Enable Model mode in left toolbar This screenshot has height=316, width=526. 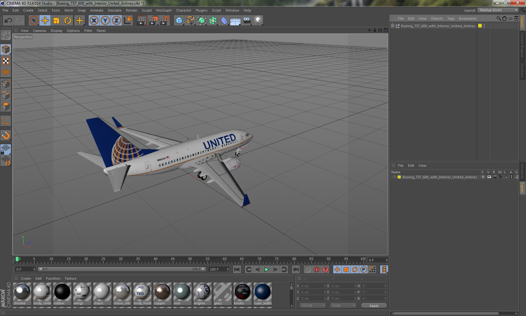6,49
